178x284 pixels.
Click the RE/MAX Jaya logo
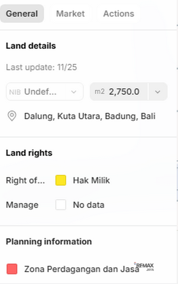pyautogui.click(x=145, y=267)
